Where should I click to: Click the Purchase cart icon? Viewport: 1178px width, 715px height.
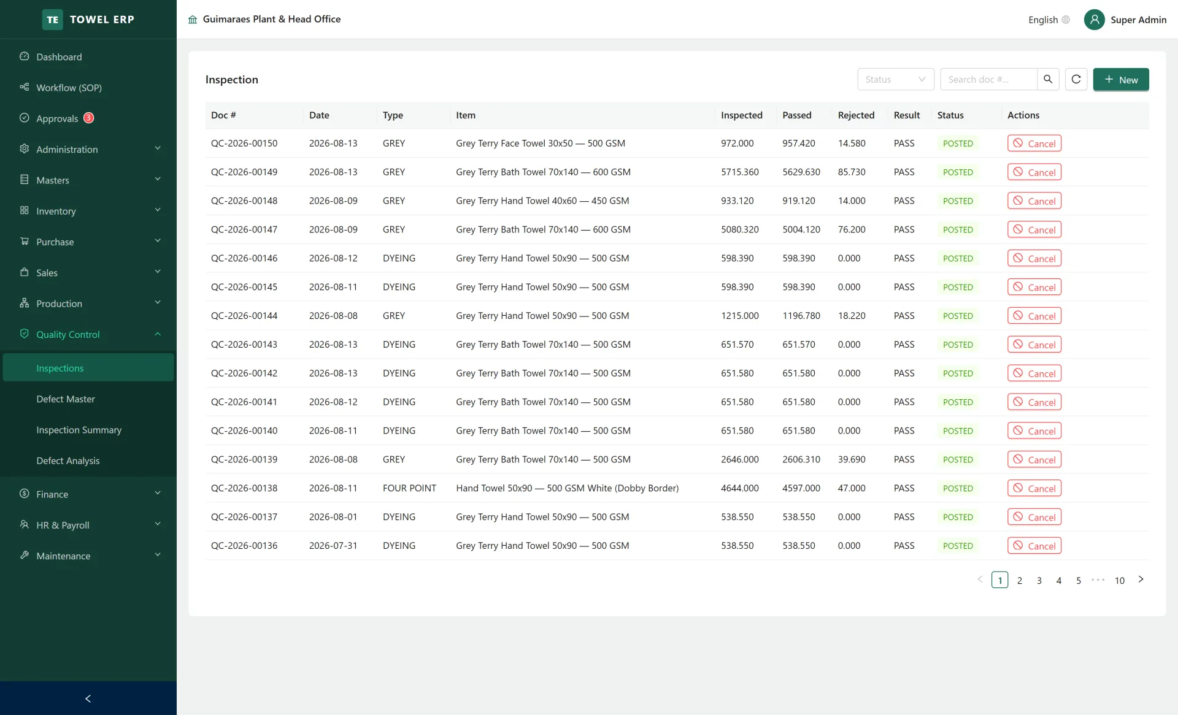25,242
